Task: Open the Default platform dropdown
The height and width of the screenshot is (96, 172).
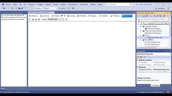Action: tap(51, 8)
